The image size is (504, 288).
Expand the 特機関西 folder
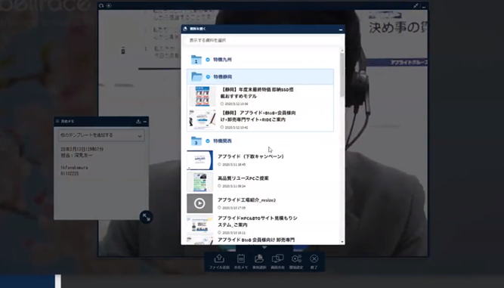pos(208,141)
